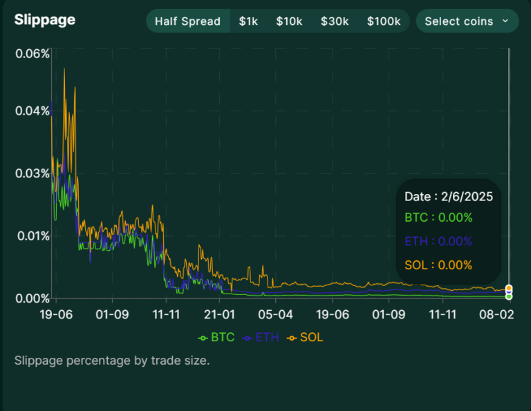Click the chevron arrow beside Select coins

pyautogui.click(x=505, y=21)
